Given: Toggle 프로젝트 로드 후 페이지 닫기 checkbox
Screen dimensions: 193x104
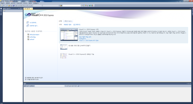Looking at the screenshot, I should click(x=26, y=78).
